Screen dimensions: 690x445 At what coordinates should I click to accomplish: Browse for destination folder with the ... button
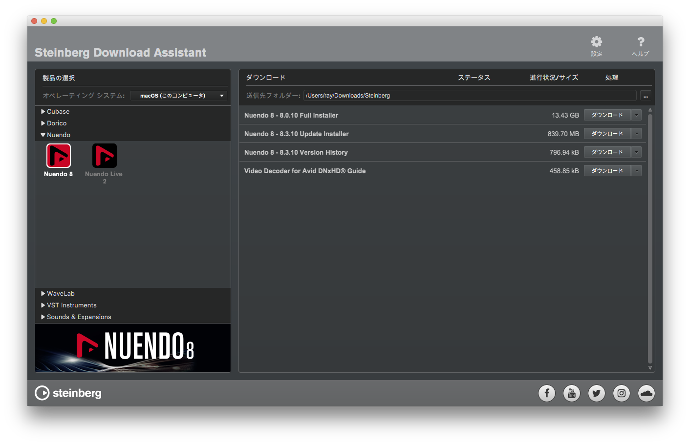click(x=646, y=96)
